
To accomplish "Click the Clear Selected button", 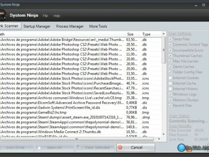I will coord(95,147).
